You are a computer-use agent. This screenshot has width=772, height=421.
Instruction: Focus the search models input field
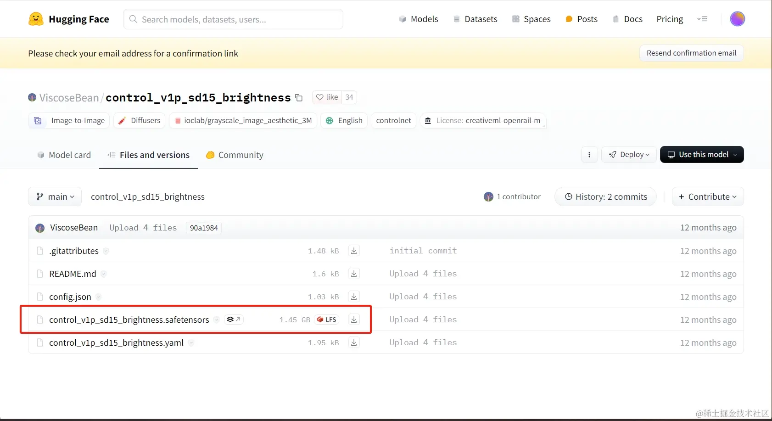click(233, 19)
